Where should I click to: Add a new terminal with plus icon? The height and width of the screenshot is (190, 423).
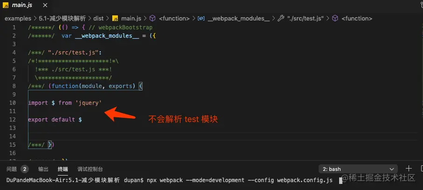[409, 169]
